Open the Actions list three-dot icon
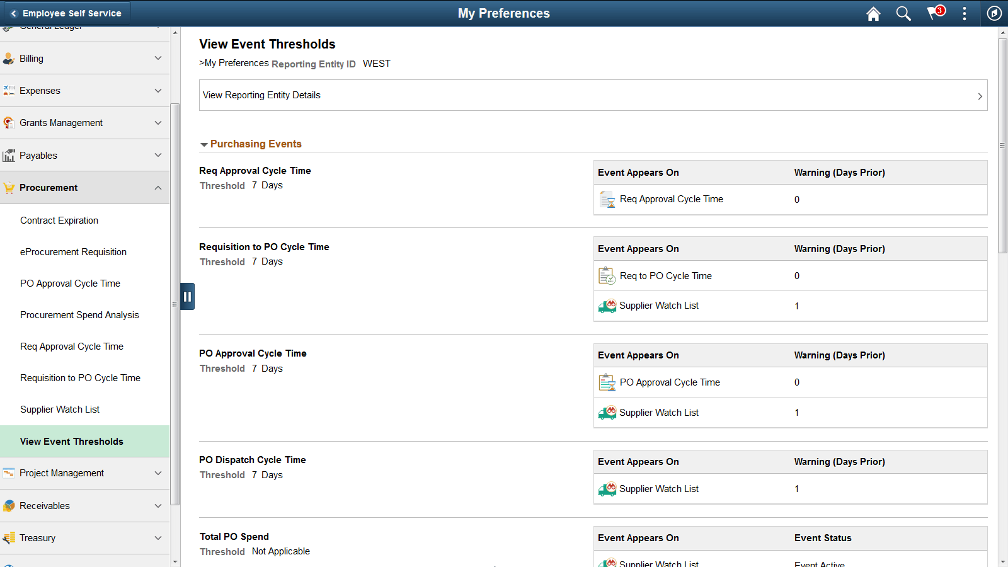Viewport: 1008px width, 567px height. 965,13
